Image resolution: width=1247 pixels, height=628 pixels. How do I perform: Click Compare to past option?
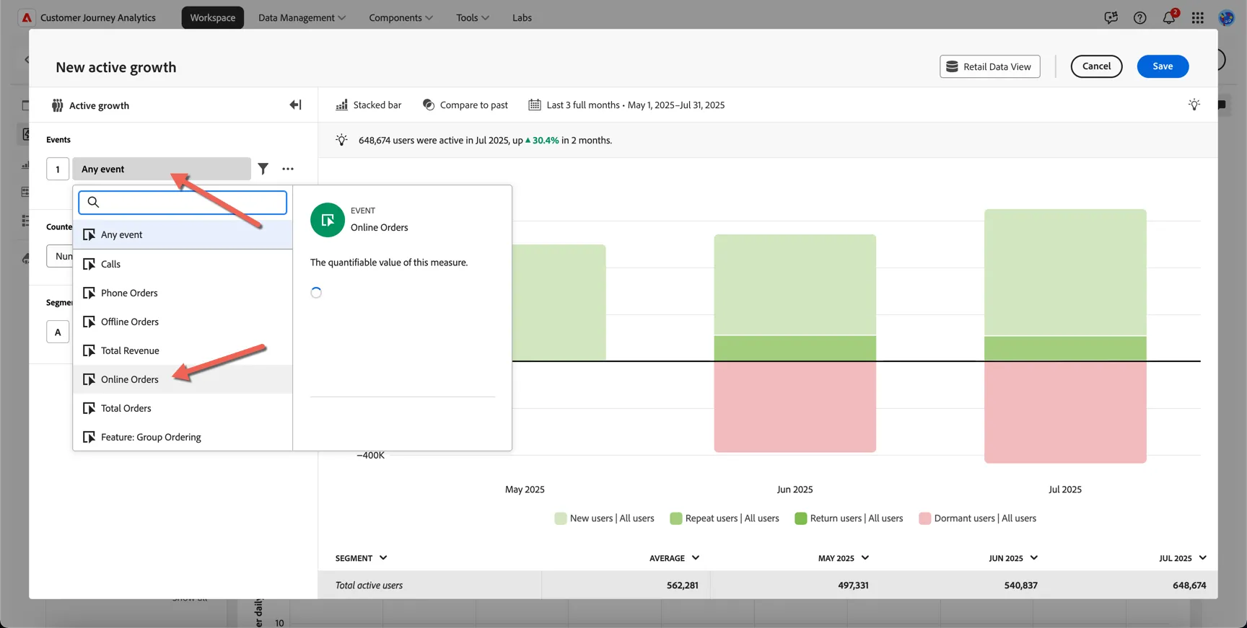pos(465,105)
